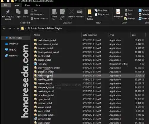Click the sakura_install file icon
149x124 pixels.
coord(35,107)
